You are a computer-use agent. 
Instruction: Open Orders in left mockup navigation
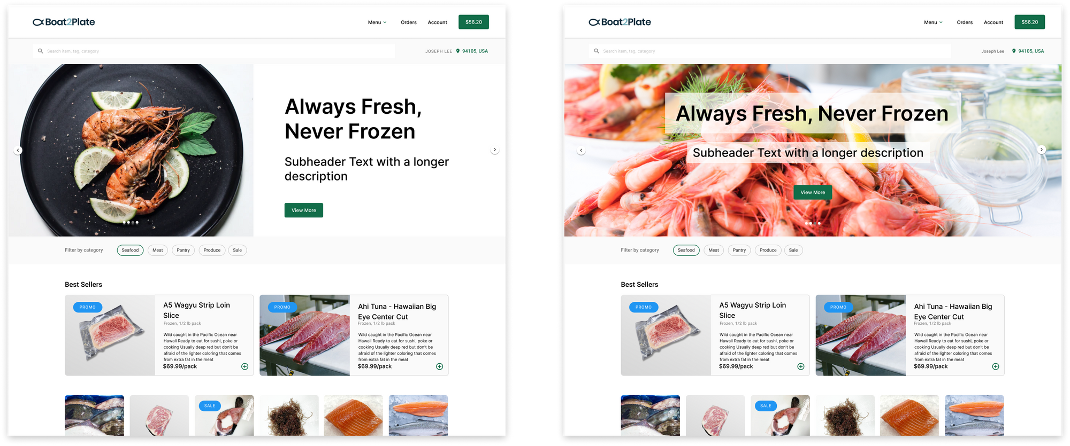click(409, 22)
